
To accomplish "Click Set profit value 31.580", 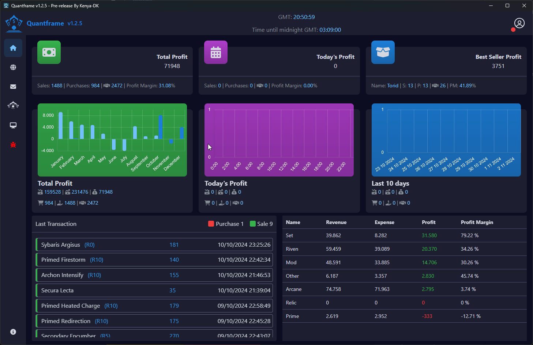I will click(429, 235).
